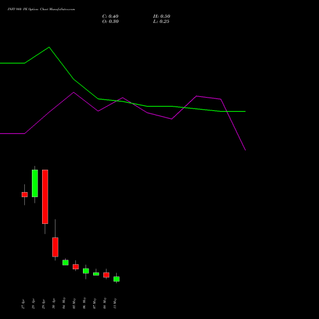The width and height of the screenshot is (319, 319).
Task: Click the 08 May red candlestick
Action: pos(107,275)
